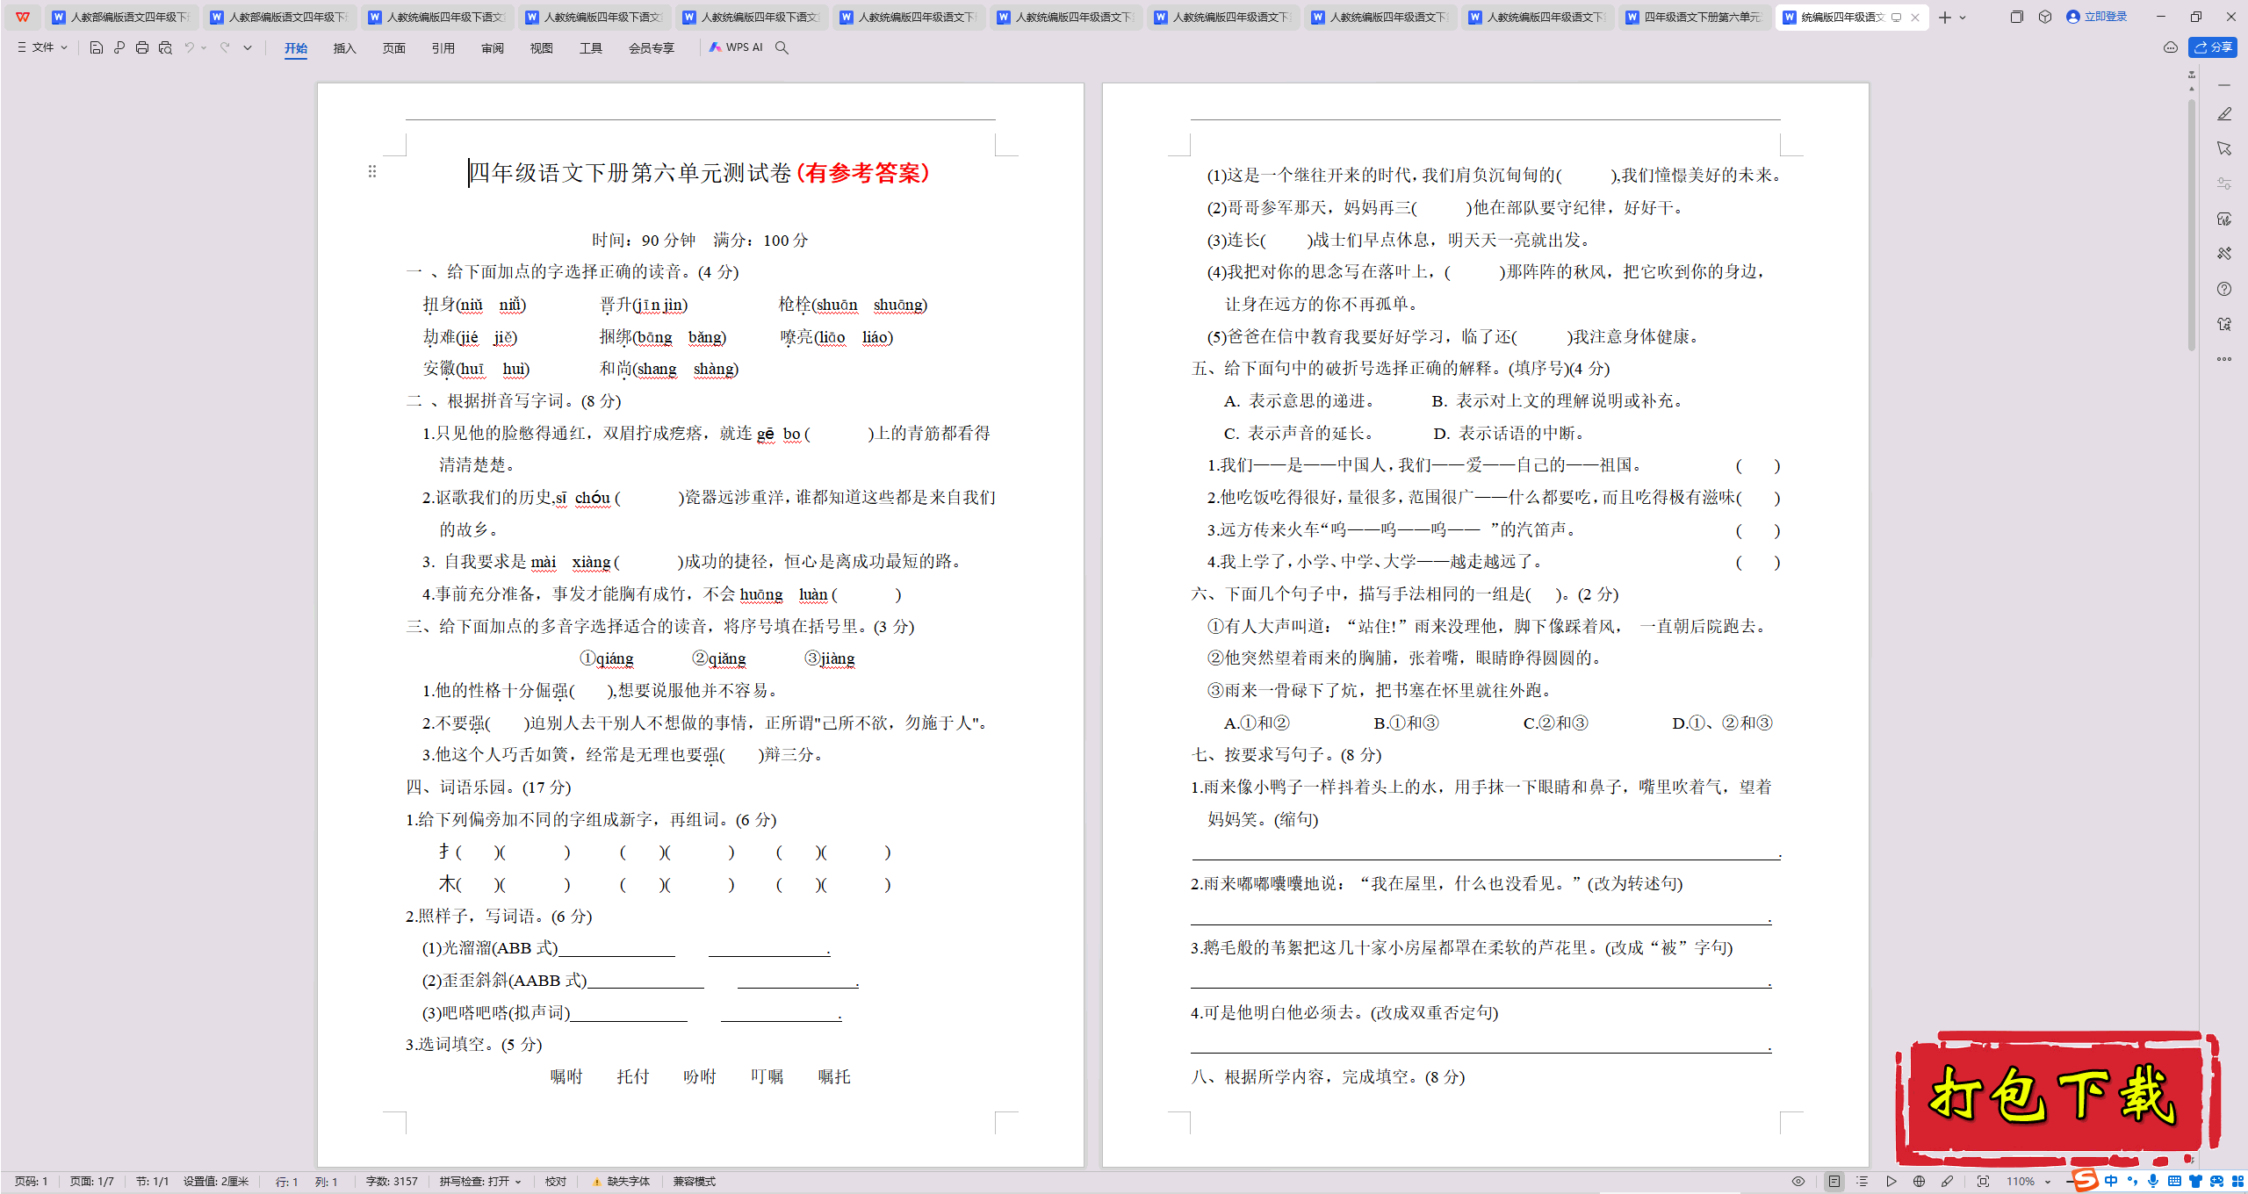Expand the undo history dropdown arrow
Viewport: 2248px width, 1194px height.
pyautogui.click(x=204, y=47)
